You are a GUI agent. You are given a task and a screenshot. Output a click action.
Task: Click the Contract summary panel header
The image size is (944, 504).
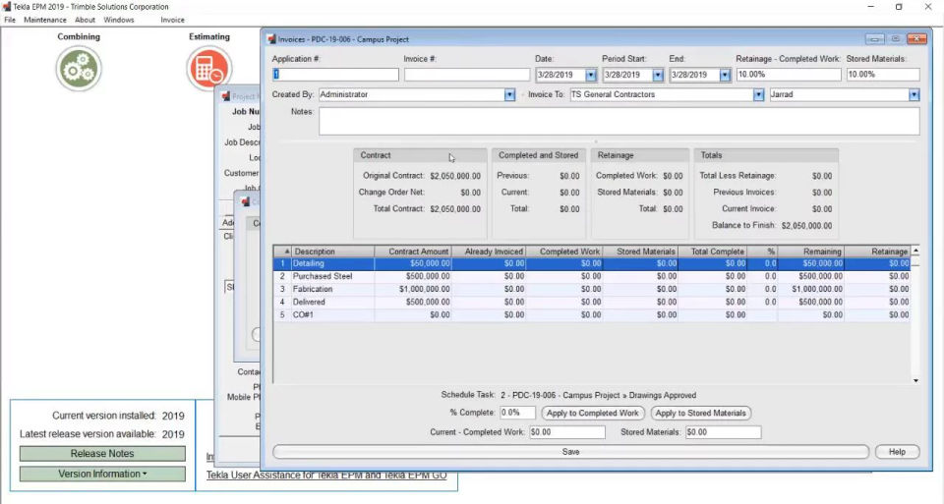coord(420,155)
